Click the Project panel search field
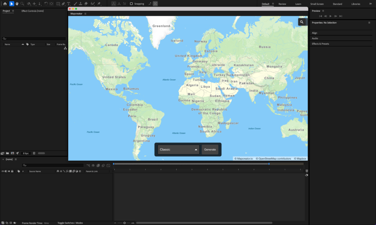Screen dimensions: 376x225 click(x=34, y=39)
